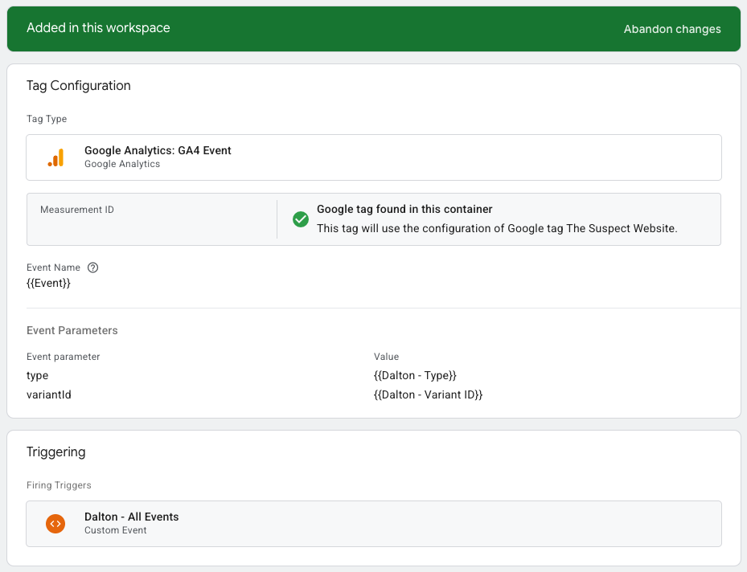This screenshot has height=572, width=747.
Task: Open the Event Name help icon
Action: pyautogui.click(x=93, y=268)
